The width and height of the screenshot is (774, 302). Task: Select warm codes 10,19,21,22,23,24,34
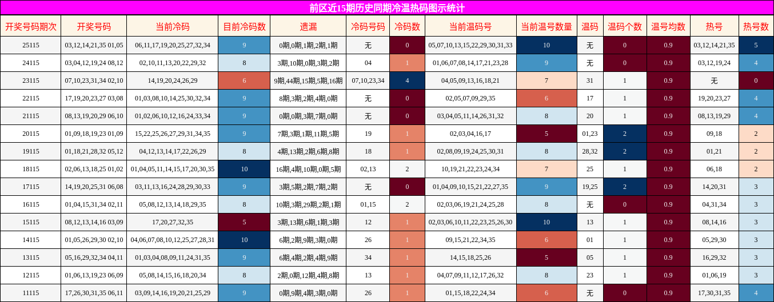[470, 169]
